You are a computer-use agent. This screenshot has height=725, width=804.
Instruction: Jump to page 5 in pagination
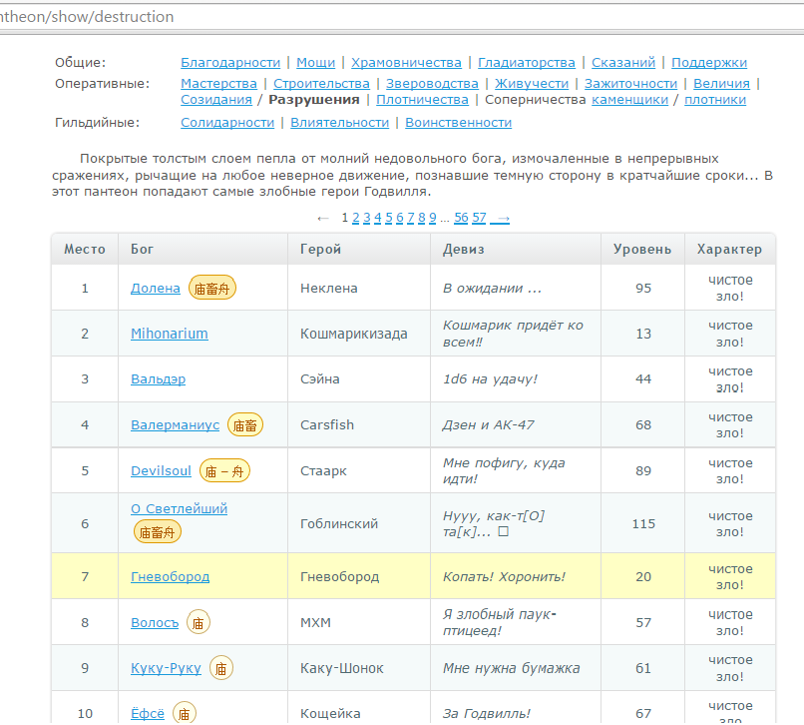(x=389, y=218)
